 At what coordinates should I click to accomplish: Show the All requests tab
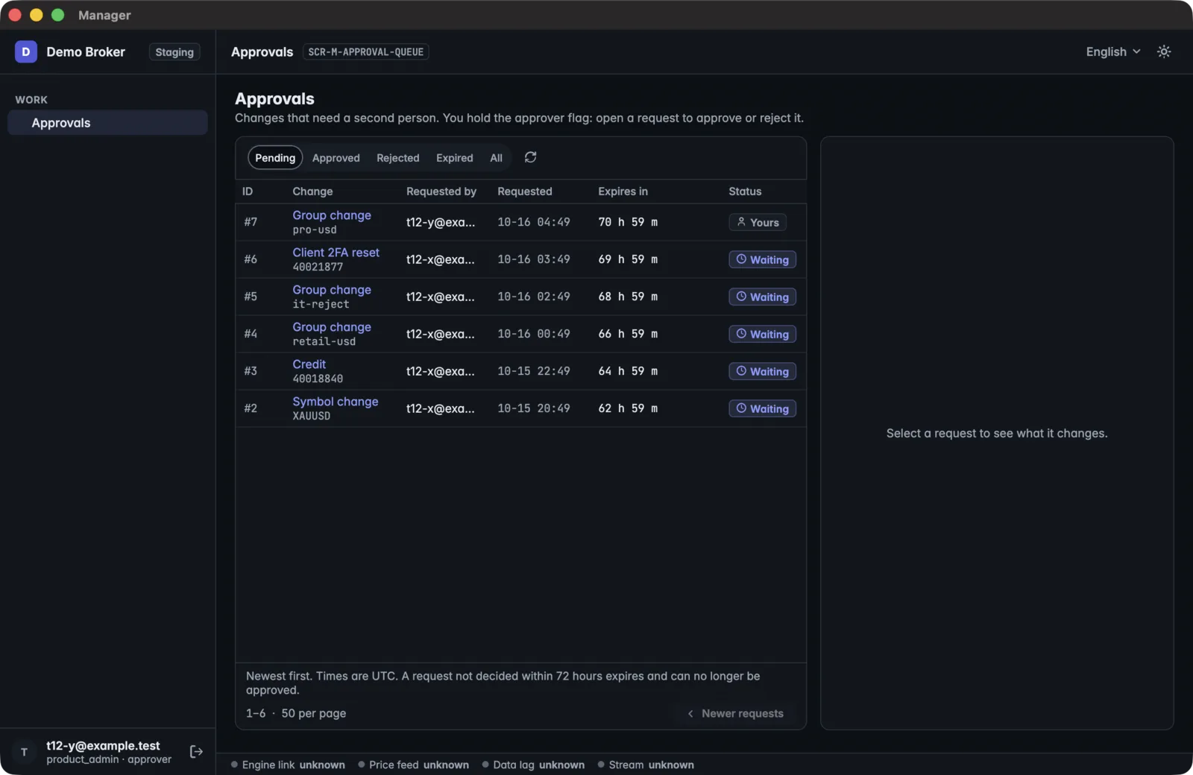coord(496,158)
